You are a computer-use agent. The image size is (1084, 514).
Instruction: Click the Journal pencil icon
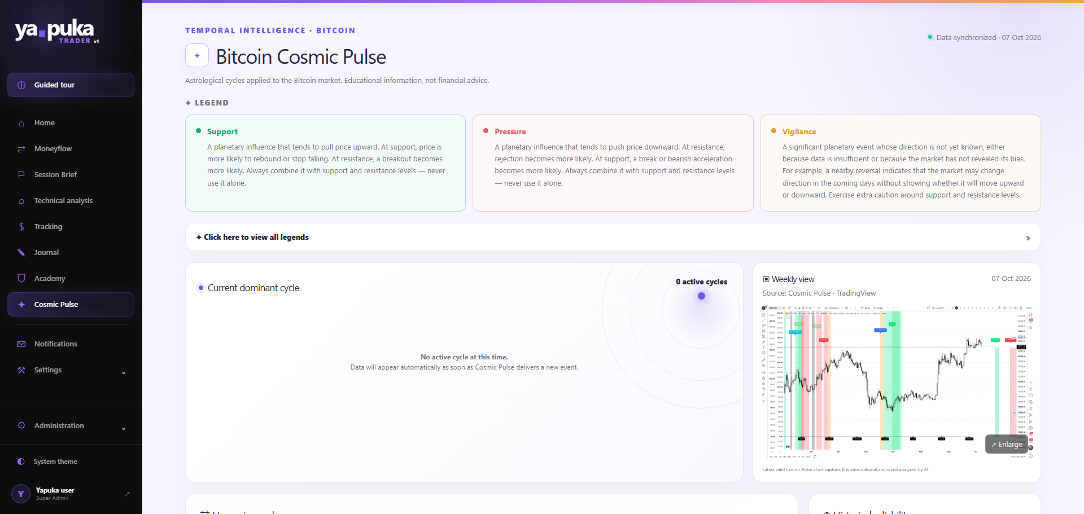(21, 253)
